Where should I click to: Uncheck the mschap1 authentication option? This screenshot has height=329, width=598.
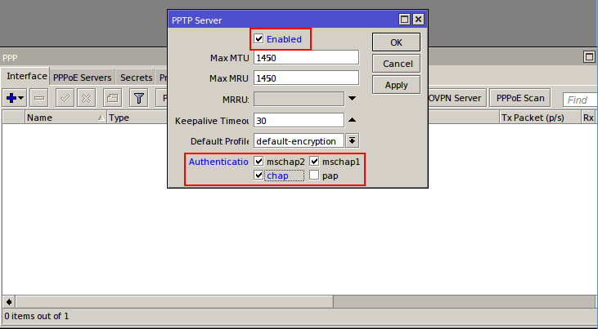click(314, 162)
